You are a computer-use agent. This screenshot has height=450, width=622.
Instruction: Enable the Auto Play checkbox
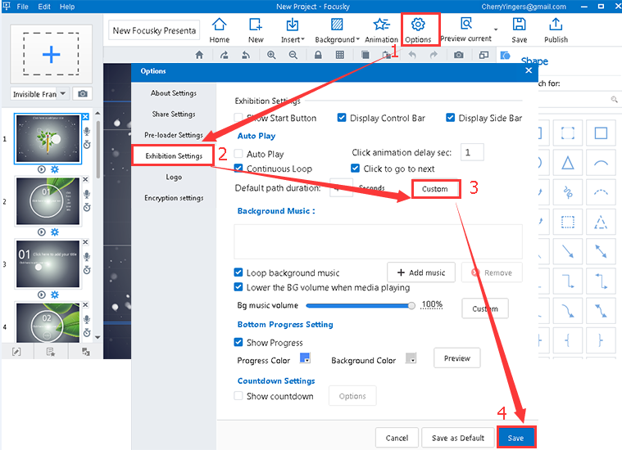(238, 154)
